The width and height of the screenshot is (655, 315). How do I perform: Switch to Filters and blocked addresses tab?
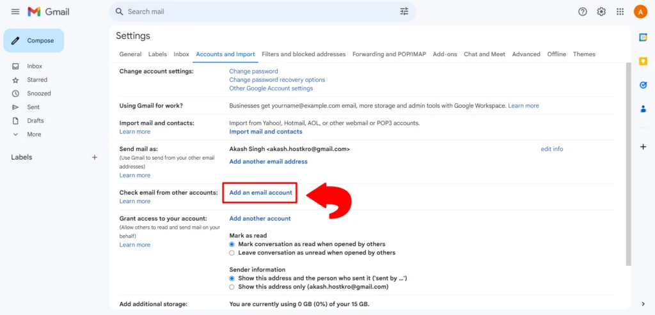tap(304, 54)
